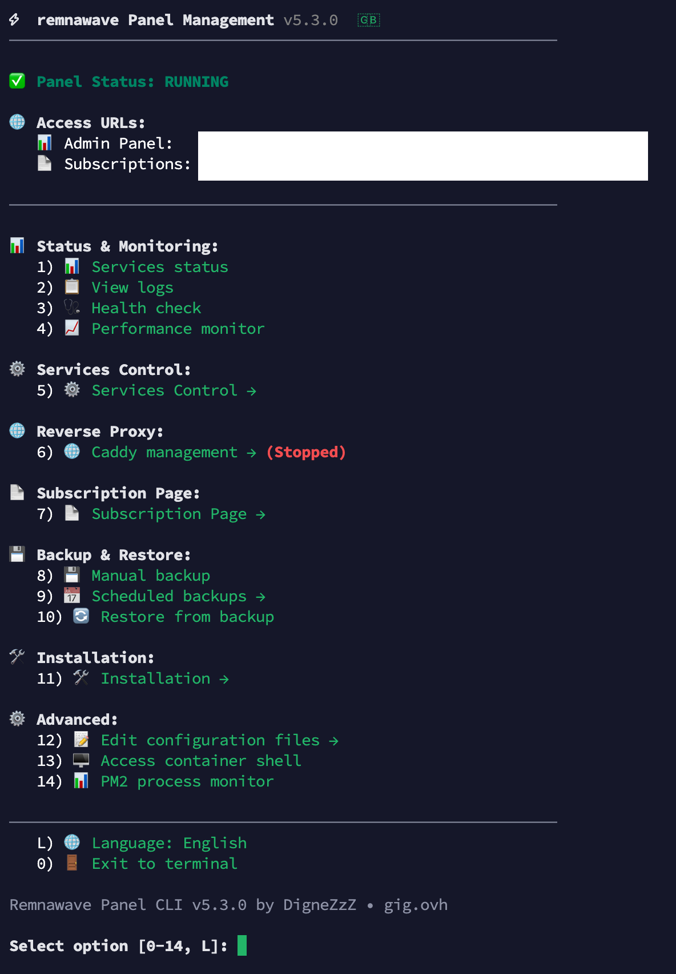Click the clipboard icon next to View logs
Screen dimensions: 676x974
[x=72, y=287]
